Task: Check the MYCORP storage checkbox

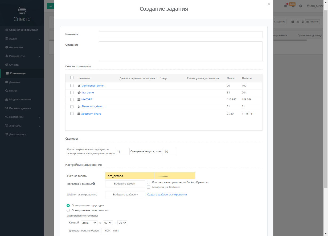Action: (72, 100)
